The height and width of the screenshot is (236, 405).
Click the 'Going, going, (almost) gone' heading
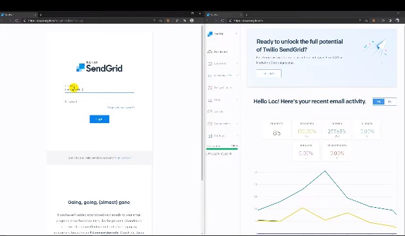pyautogui.click(x=99, y=202)
